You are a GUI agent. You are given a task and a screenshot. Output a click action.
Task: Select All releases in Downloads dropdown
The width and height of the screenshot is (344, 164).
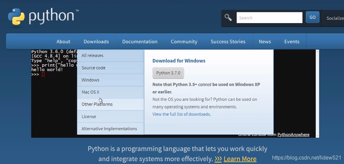[110, 55]
